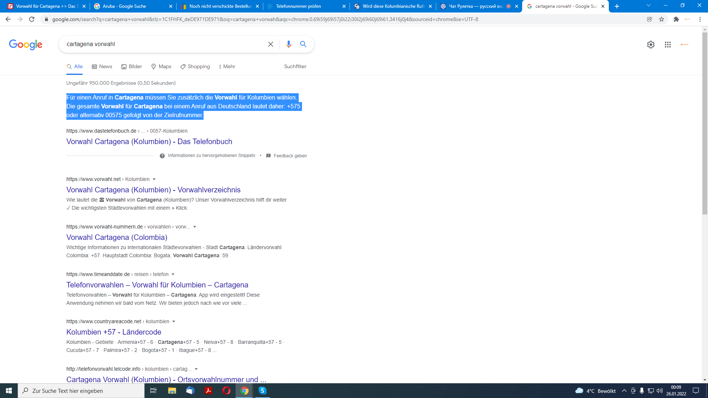
Task: Expand the countryareacode.net result options arrow
Action: tap(174, 322)
